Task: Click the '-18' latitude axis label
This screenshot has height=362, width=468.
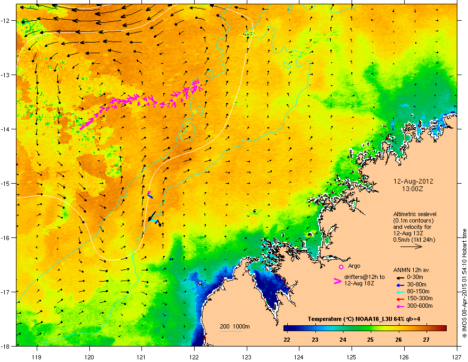Action: (x=5, y=346)
